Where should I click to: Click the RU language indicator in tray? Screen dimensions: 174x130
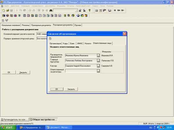[151, 128]
